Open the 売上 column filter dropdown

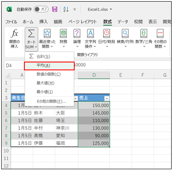(x=107, y=98)
